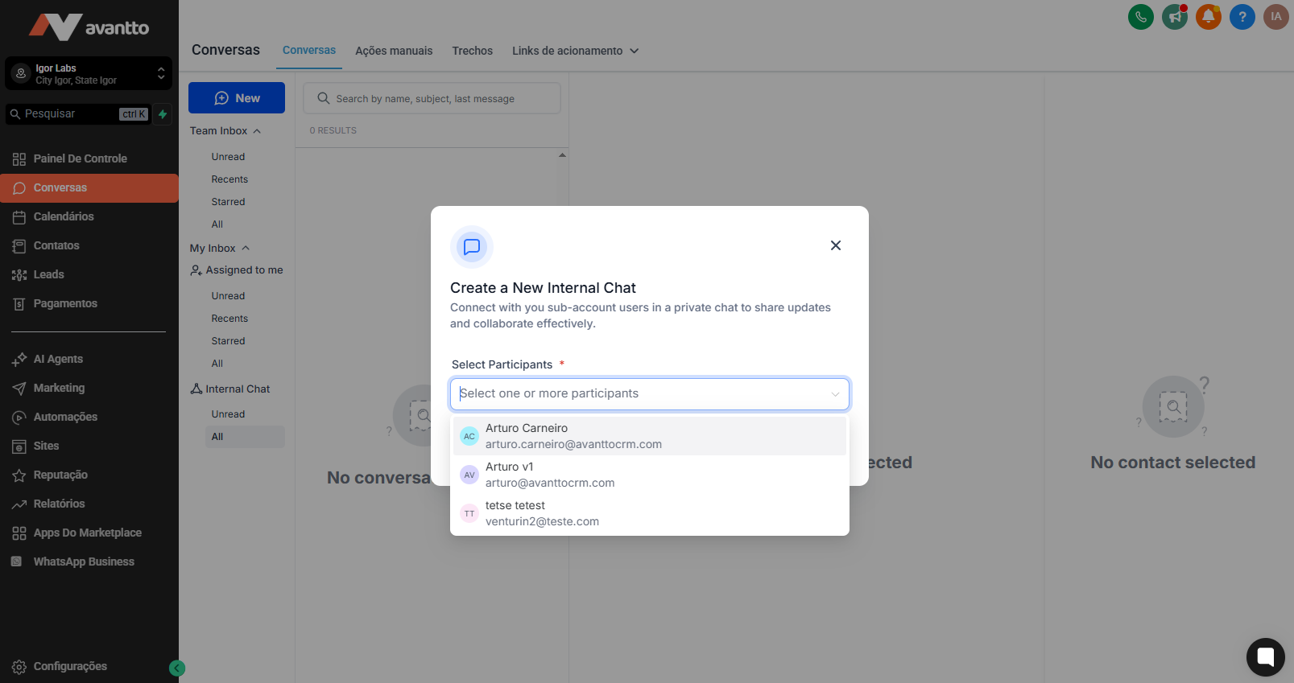Open WhatsApp Business in the sidebar

click(x=89, y=562)
